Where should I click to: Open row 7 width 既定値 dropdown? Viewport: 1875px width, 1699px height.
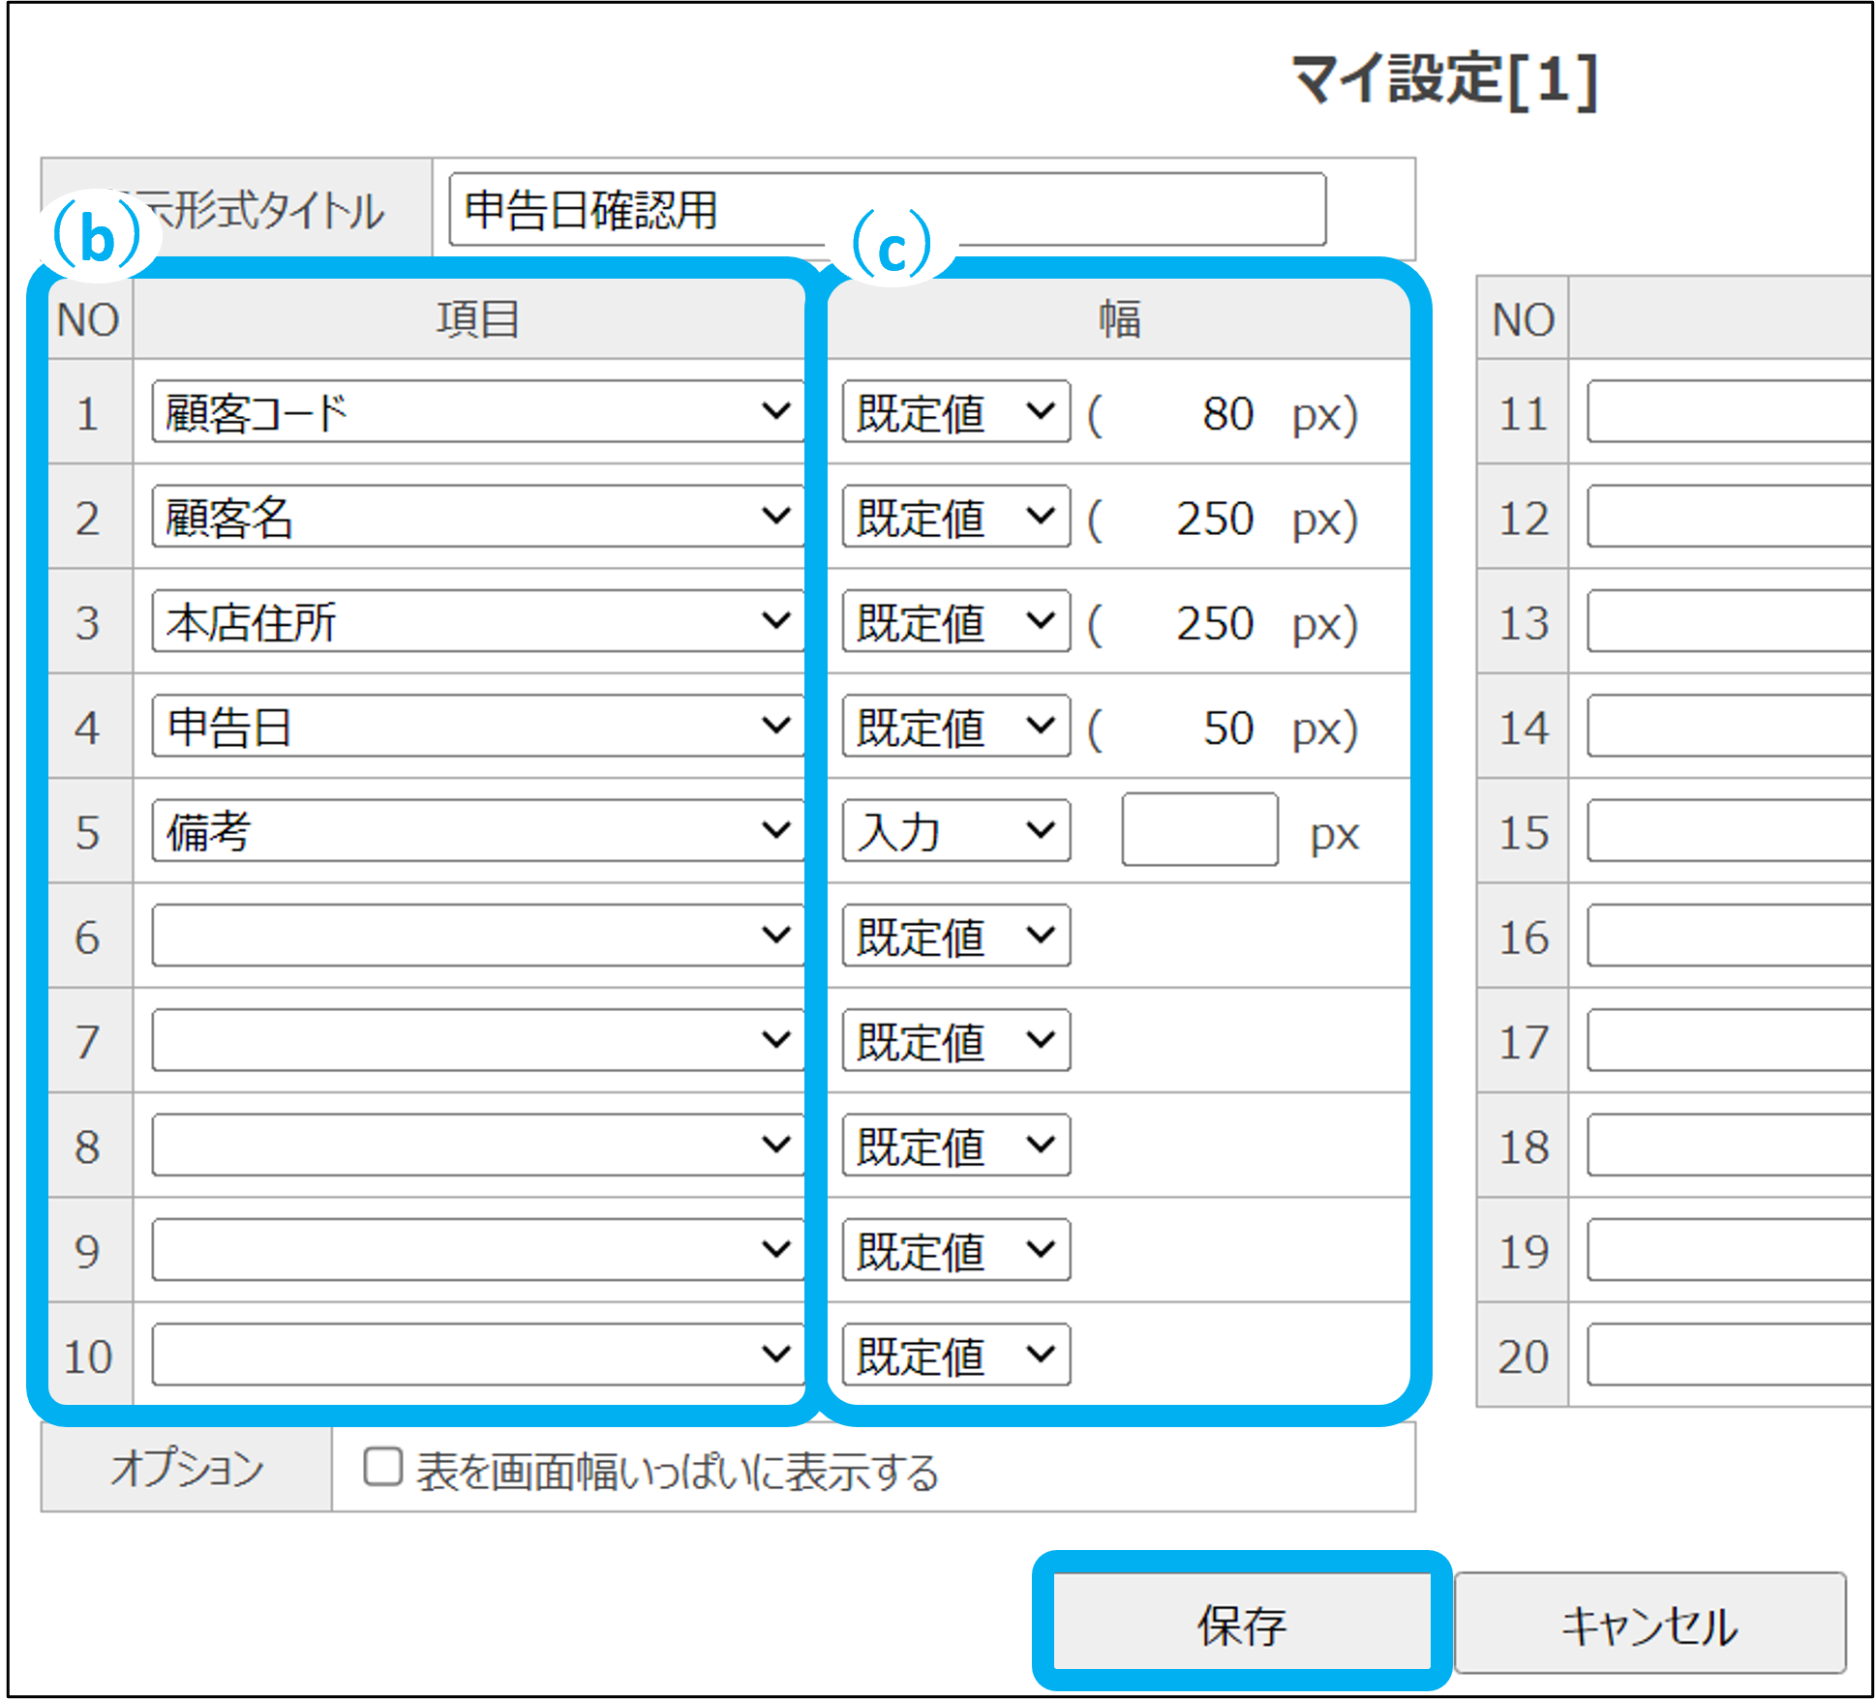pos(955,1040)
